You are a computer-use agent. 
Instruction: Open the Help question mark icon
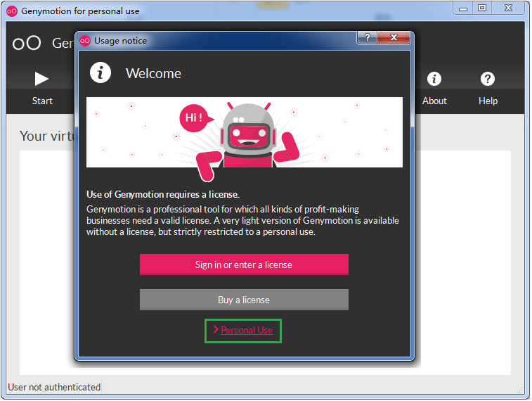pos(488,79)
